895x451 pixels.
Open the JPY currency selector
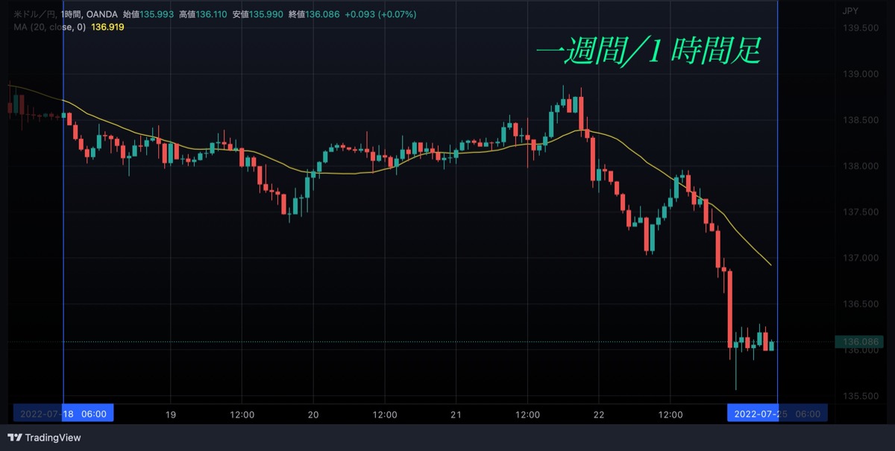[850, 10]
